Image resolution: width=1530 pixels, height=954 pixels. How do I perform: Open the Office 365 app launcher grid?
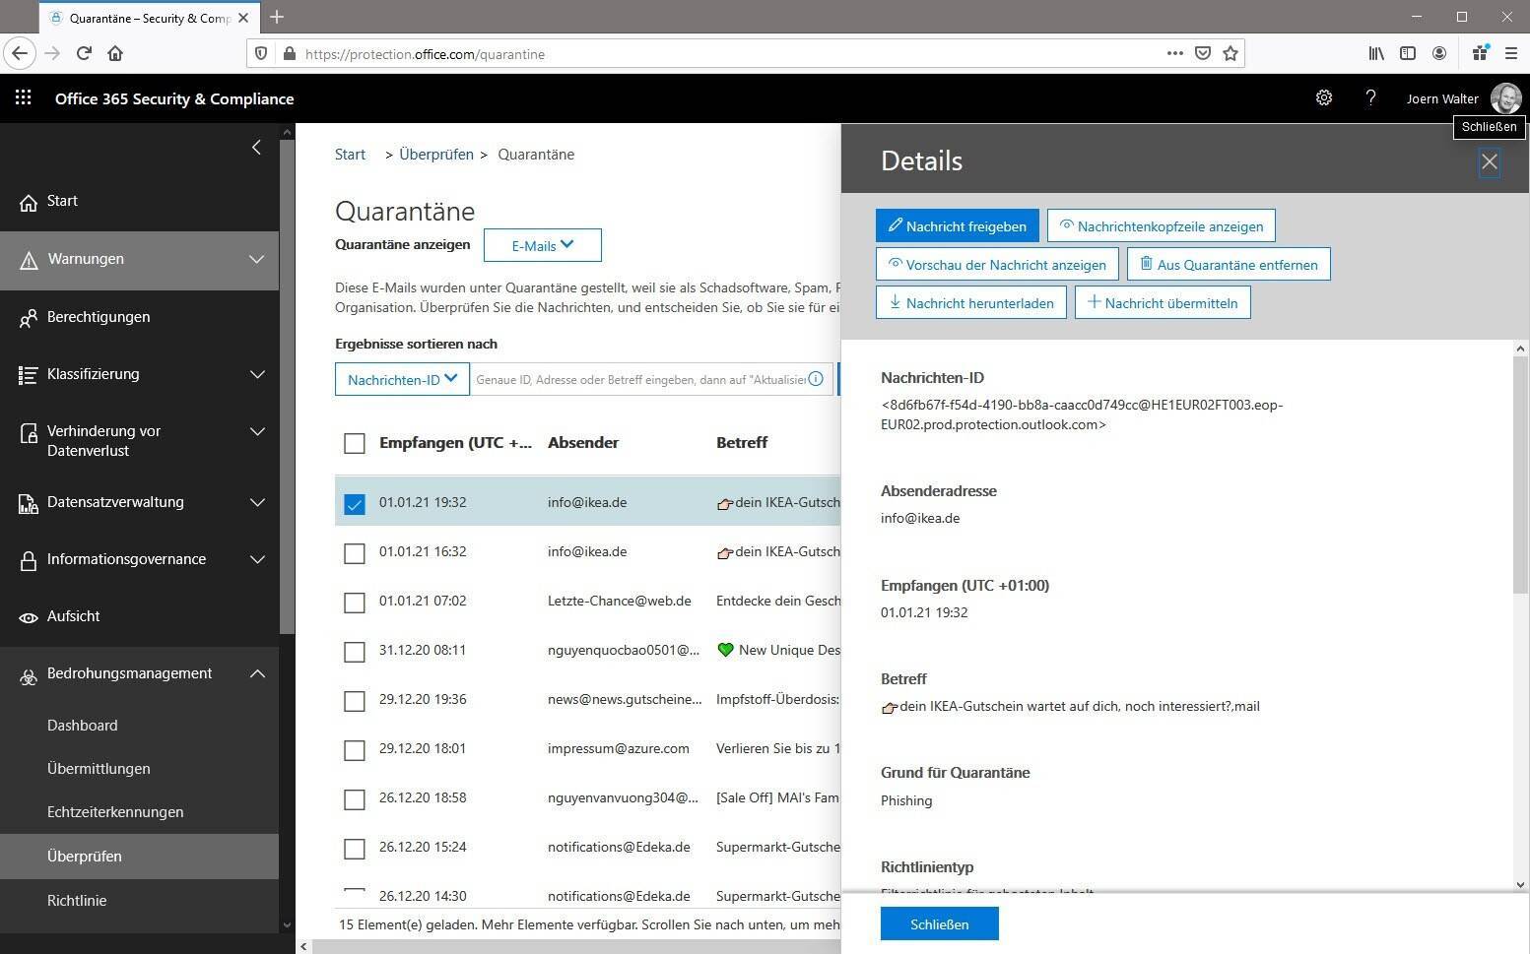24,97
